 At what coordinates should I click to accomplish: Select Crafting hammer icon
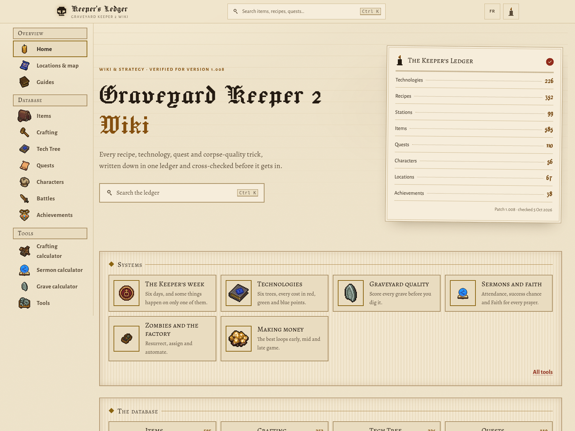point(24,132)
